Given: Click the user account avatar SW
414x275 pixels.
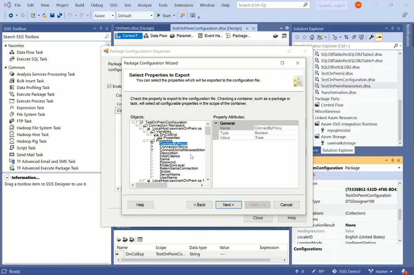Looking at the screenshot, I should pyautogui.click(x=358, y=5).
